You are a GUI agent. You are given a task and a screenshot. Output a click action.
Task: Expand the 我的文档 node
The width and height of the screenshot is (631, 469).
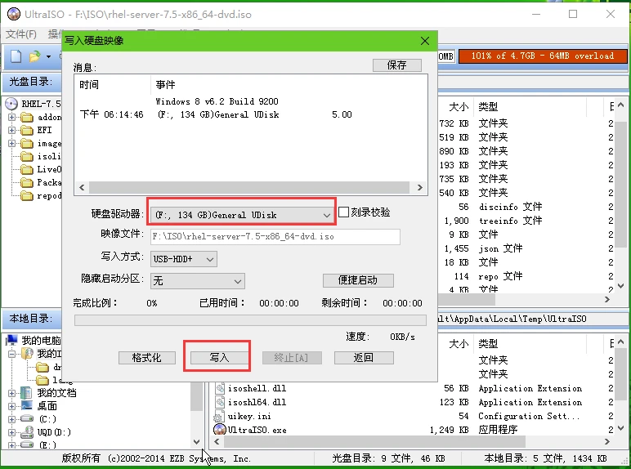11,393
